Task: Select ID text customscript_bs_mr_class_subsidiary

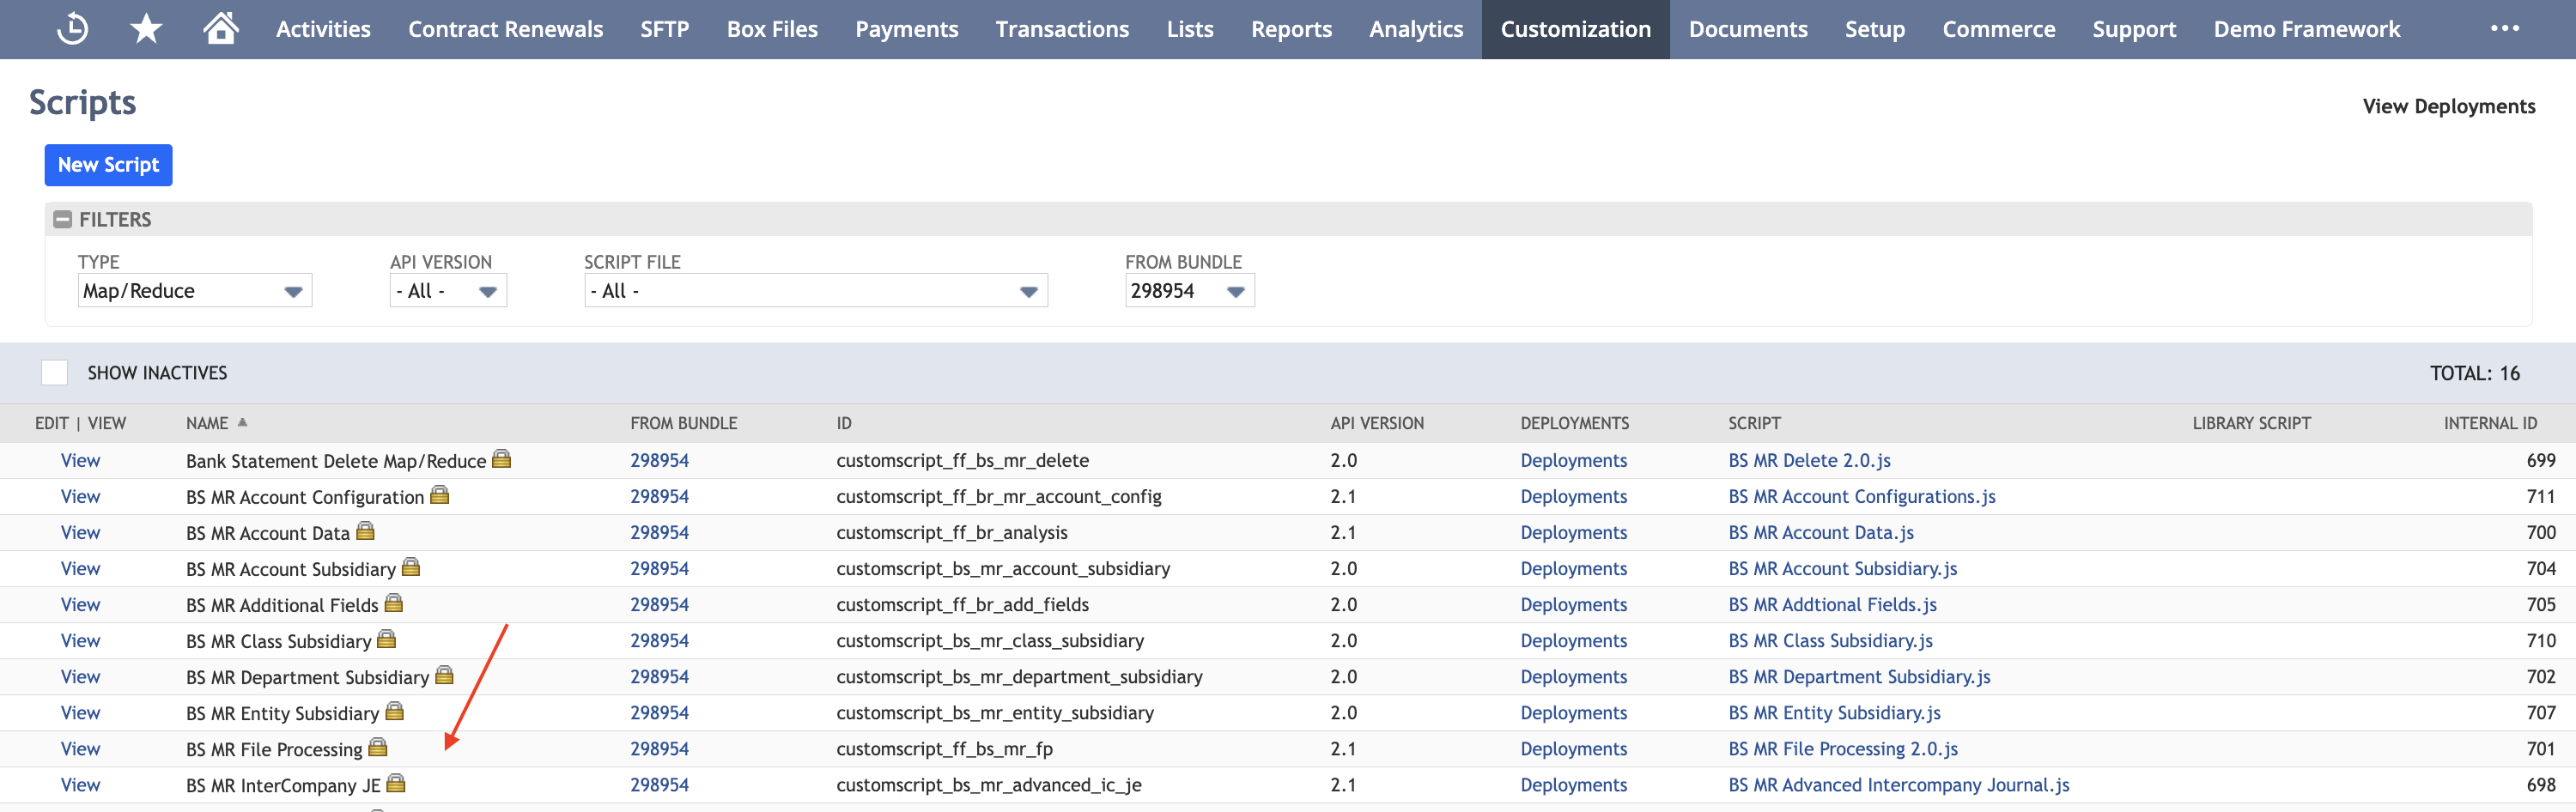Action: 990,640
